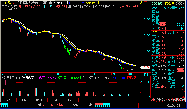Click the 均价 2.01 value
This screenshot has width=187, height=109.
[181, 57]
